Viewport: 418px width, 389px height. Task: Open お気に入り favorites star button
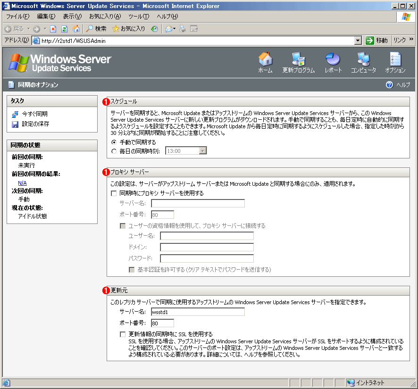click(129, 28)
